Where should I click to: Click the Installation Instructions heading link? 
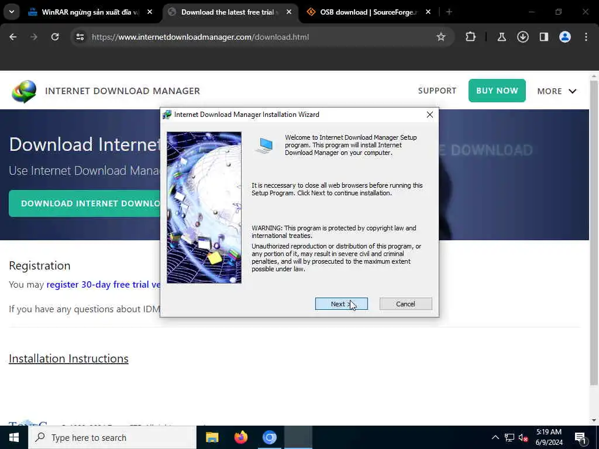point(69,358)
